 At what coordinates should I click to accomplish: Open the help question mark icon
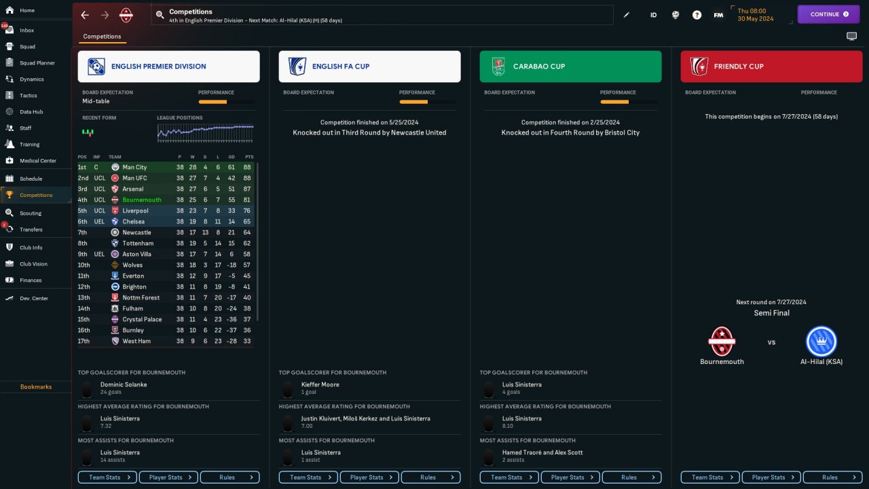[697, 15]
